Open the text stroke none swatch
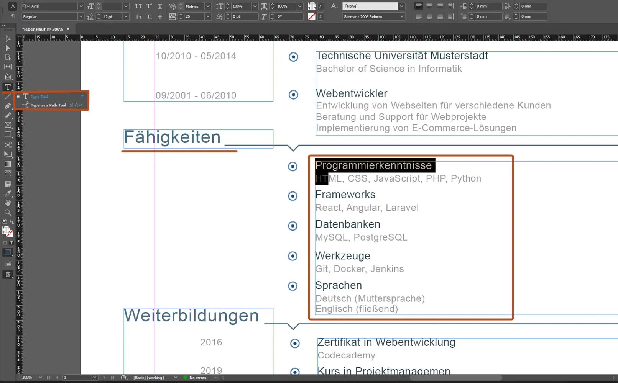Screen dimensions: 618x383 pos(312,16)
